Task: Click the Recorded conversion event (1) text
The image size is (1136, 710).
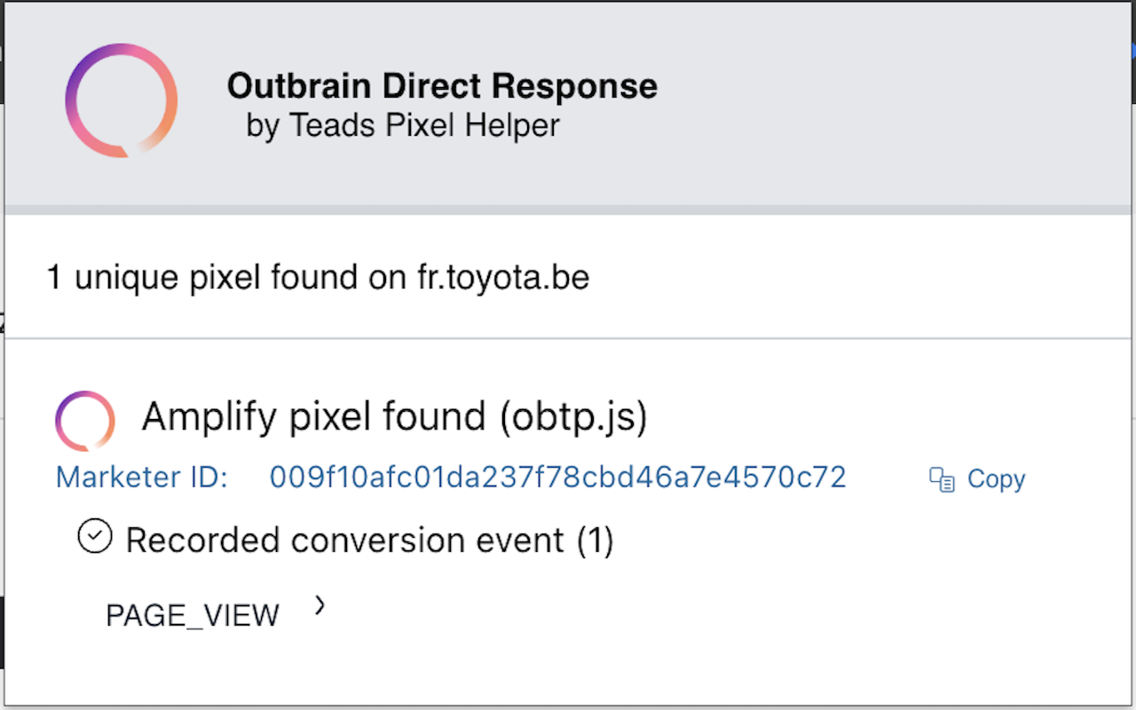Action: click(371, 540)
